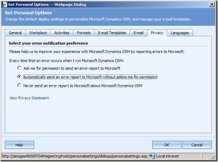Switch to the General tab
The width and height of the screenshot is (218, 162).
15,33
